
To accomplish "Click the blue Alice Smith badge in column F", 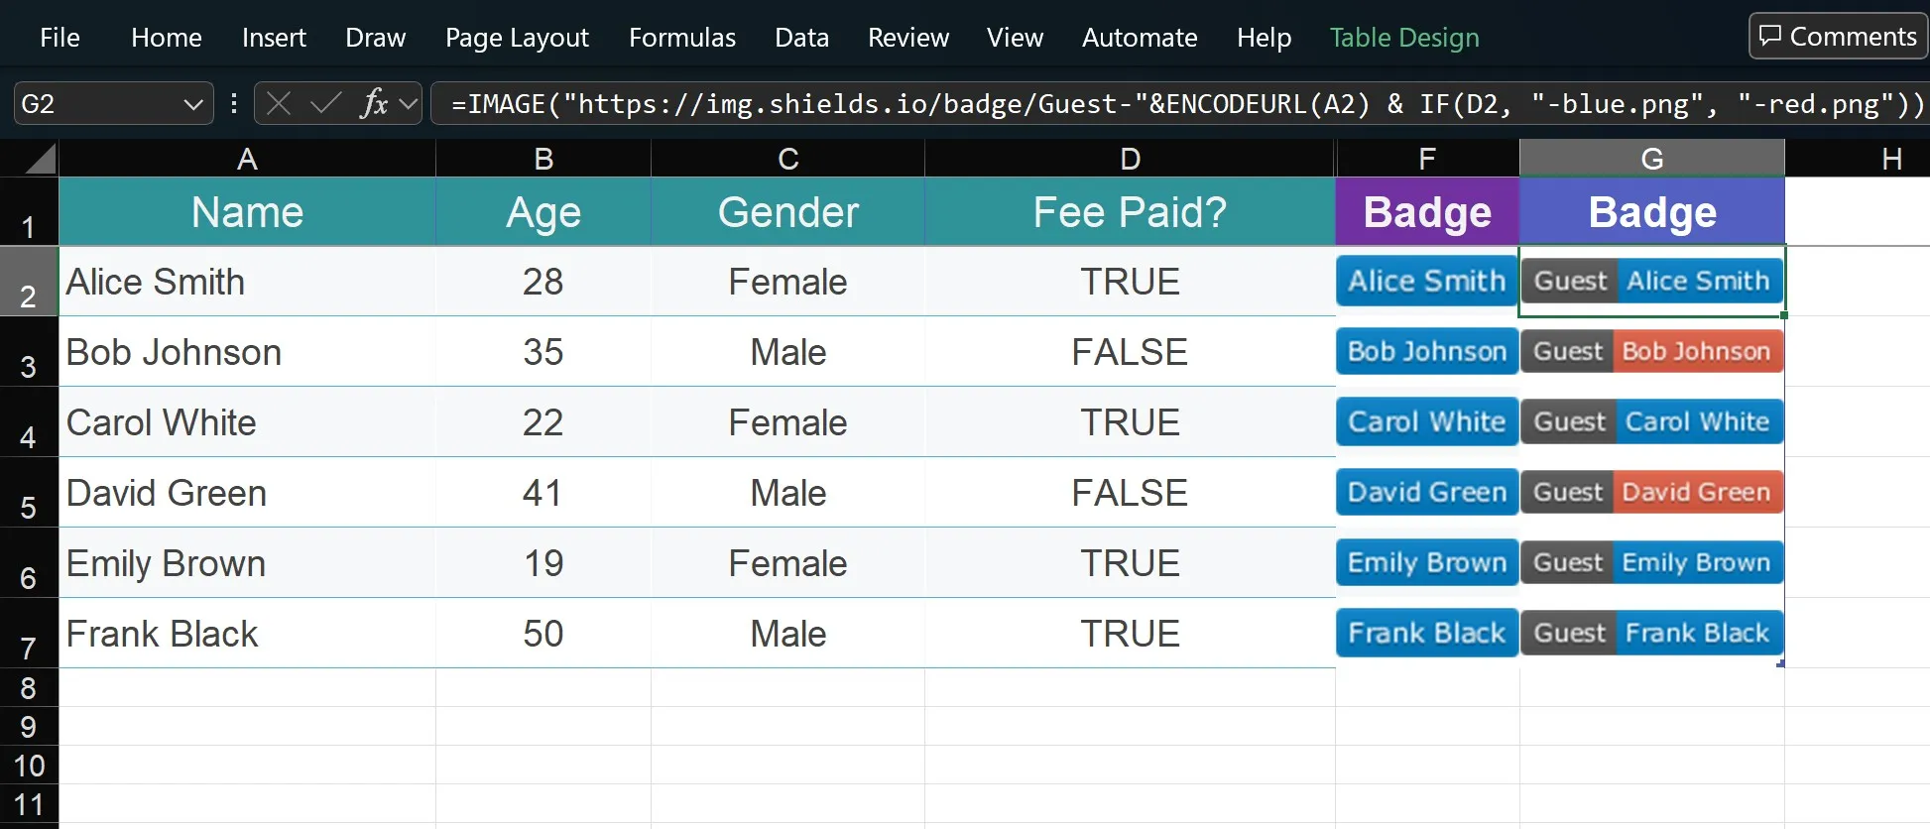I will click(1427, 281).
